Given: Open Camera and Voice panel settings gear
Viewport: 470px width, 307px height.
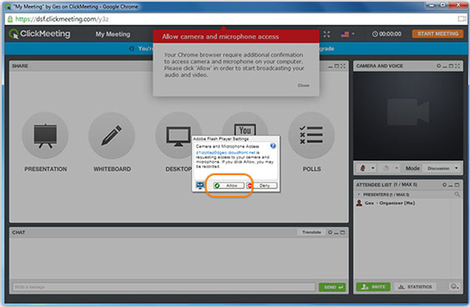Looking at the screenshot, I should pos(439,66).
